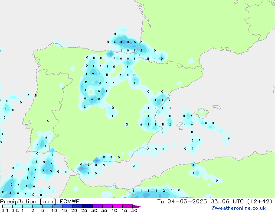This screenshot has height=212, width=275.
Task: Click the "35" legend scale label
Action: [x=104, y=210]
